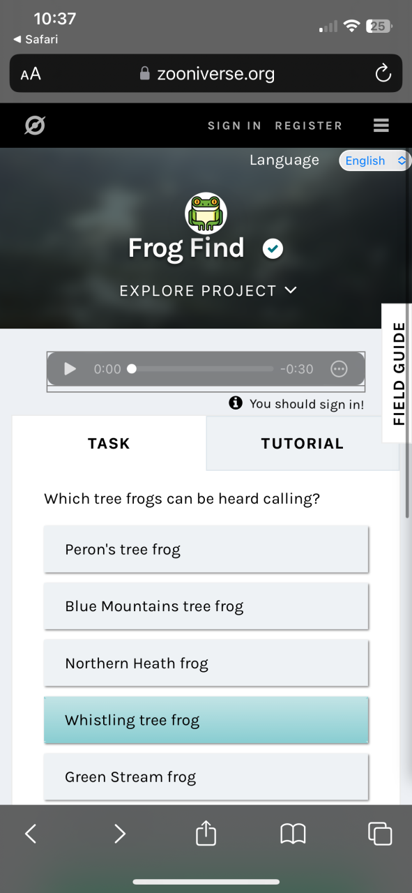Tap the Frog Find frog avatar
412x893 pixels.
coord(206,213)
